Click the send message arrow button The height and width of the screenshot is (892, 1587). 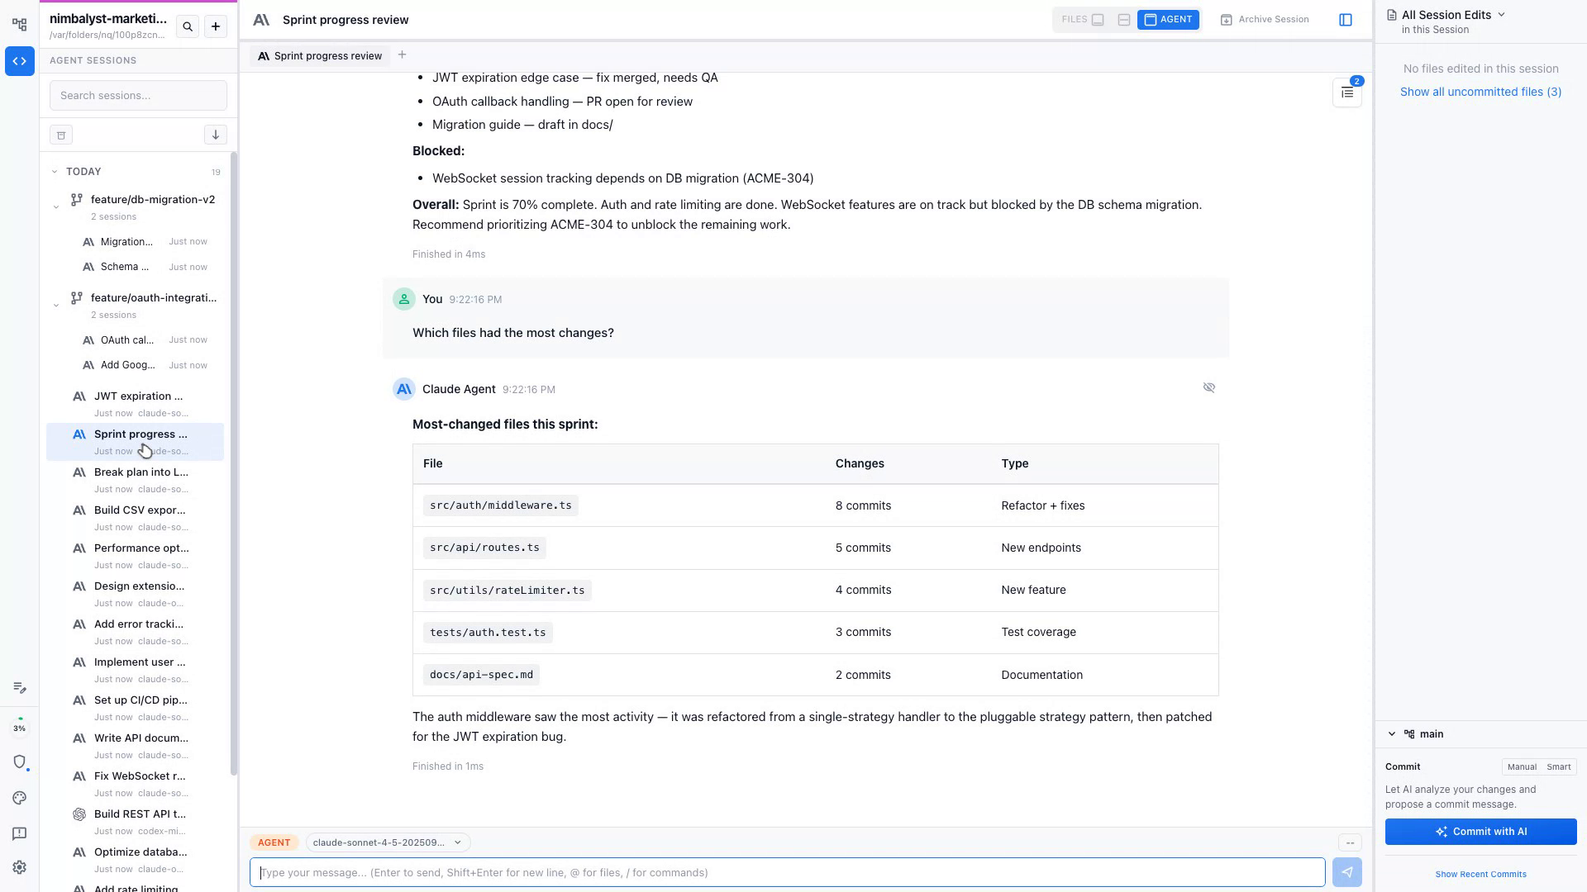click(1347, 872)
